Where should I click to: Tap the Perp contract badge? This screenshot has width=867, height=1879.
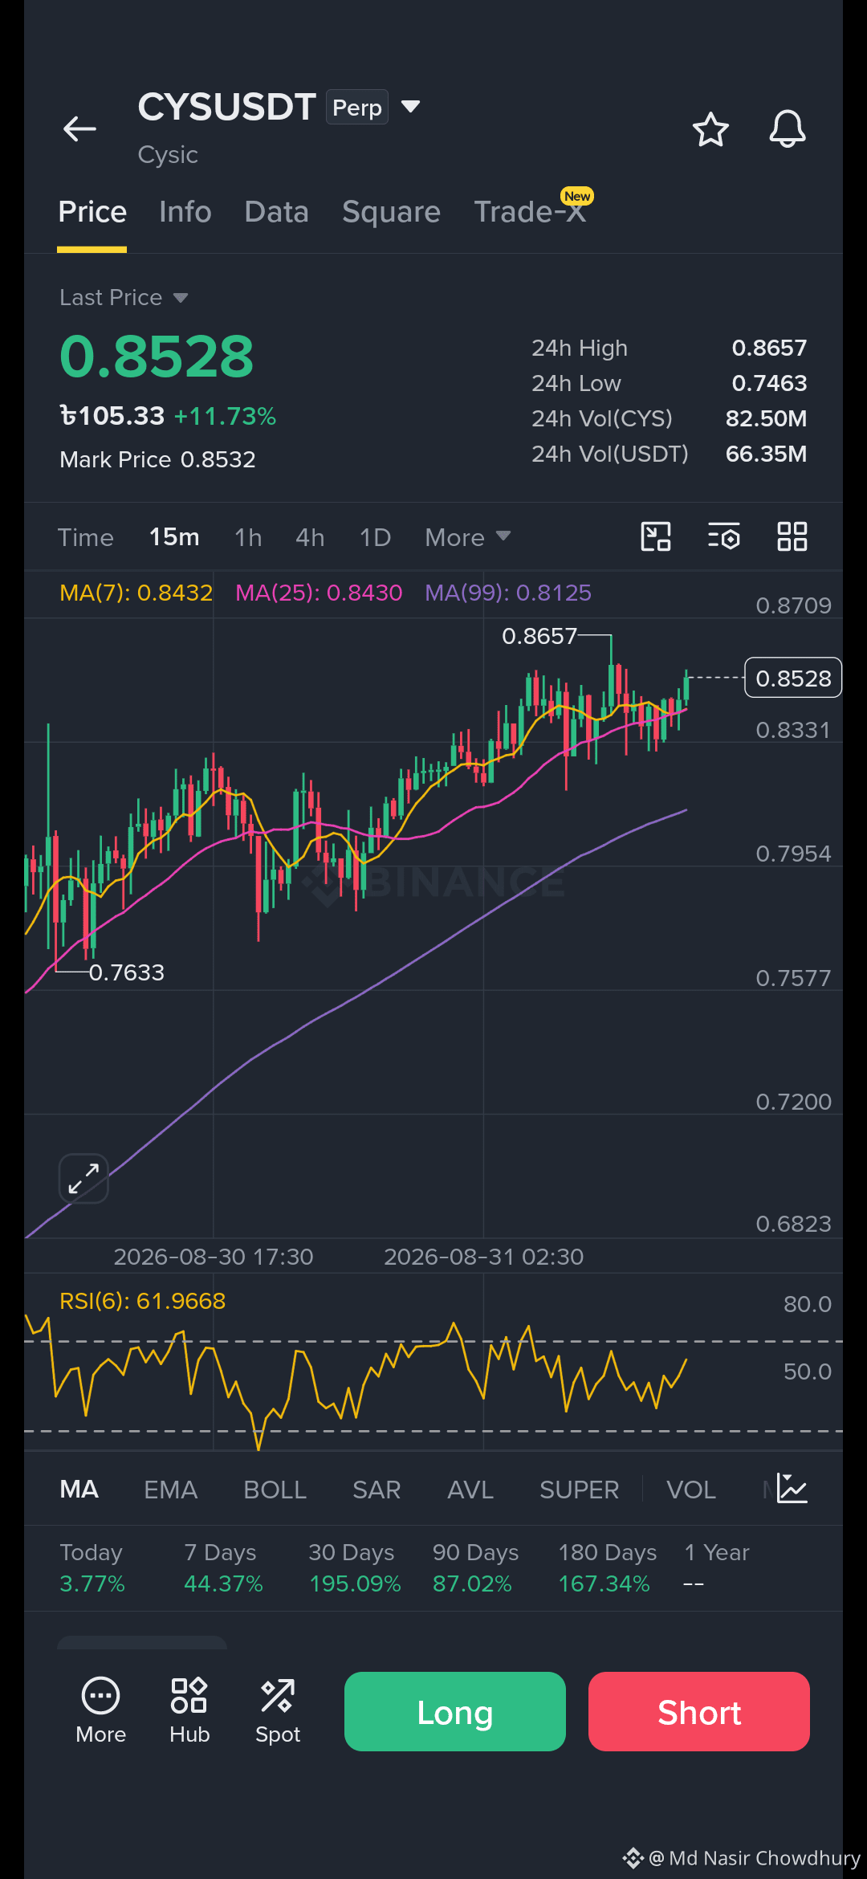coord(357,107)
